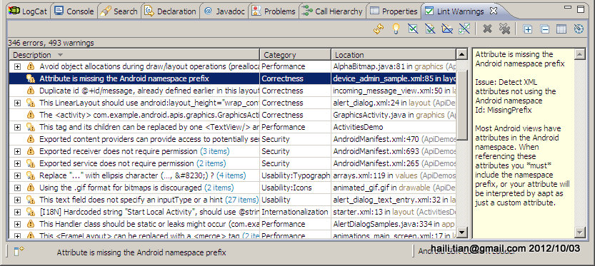Click the status bar message text
Screen dimensions: 595x266
point(141,252)
